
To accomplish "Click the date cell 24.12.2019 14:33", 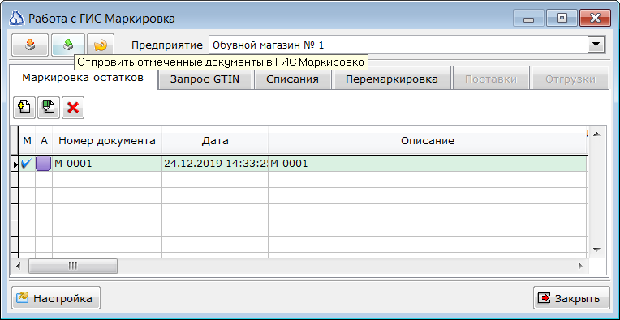I will click(x=215, y=164).
